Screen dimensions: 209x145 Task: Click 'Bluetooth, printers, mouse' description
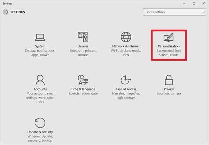(x=83, y=53)
